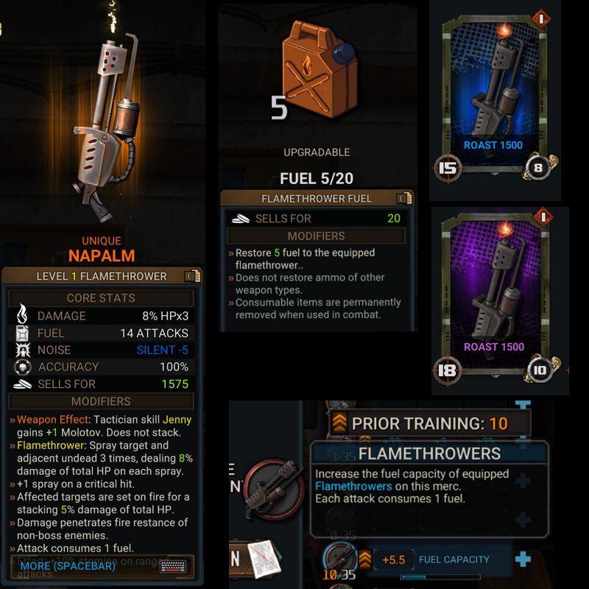Select the orange fuel jerrycan item
This screenshot has height=589, width=589.
320,70
